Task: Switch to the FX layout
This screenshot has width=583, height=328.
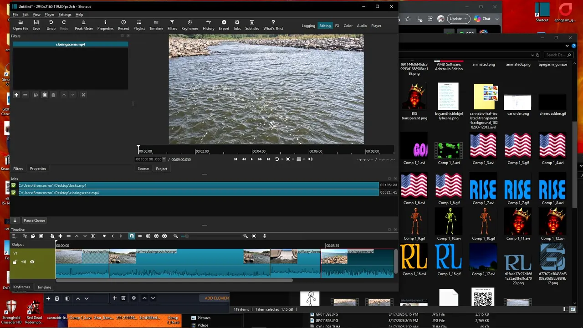Action: 337,26
